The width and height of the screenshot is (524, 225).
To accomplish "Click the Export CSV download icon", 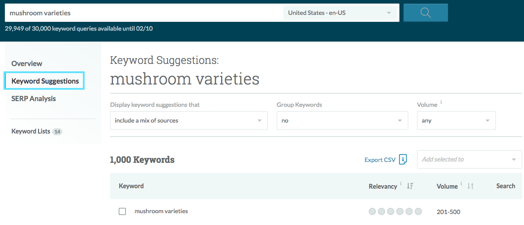I will click(x=403, y=160).
